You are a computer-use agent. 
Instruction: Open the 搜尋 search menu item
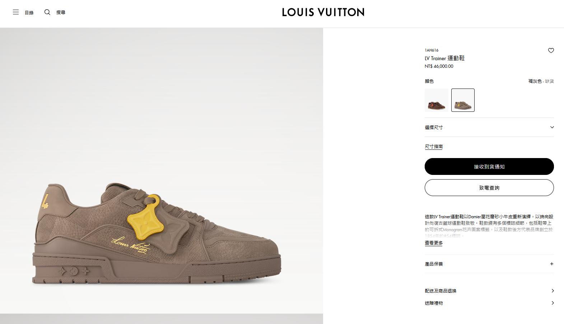pyautogui.click(x=61, y=13)
